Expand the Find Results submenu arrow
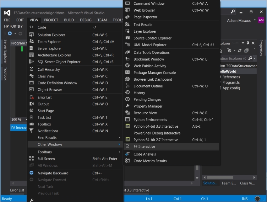The width and height of the screenshot is (267, 202). click(x=119, y=137)
